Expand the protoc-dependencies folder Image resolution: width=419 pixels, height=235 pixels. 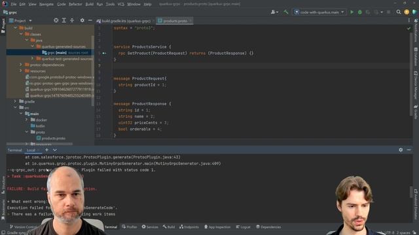21,65
